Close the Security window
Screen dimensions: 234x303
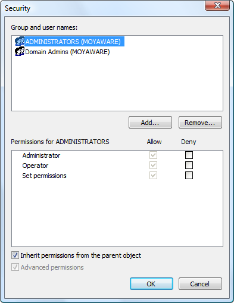click(217, 5)
